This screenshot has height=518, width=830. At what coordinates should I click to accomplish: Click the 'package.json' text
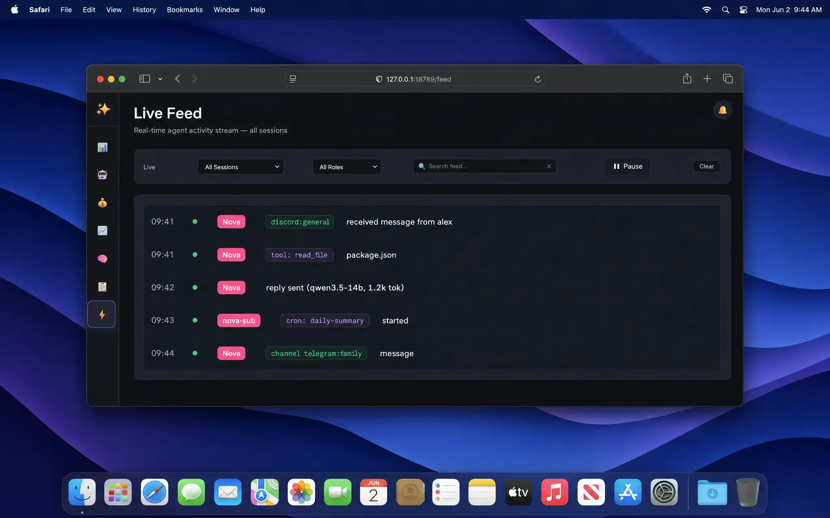click(371, 255)
